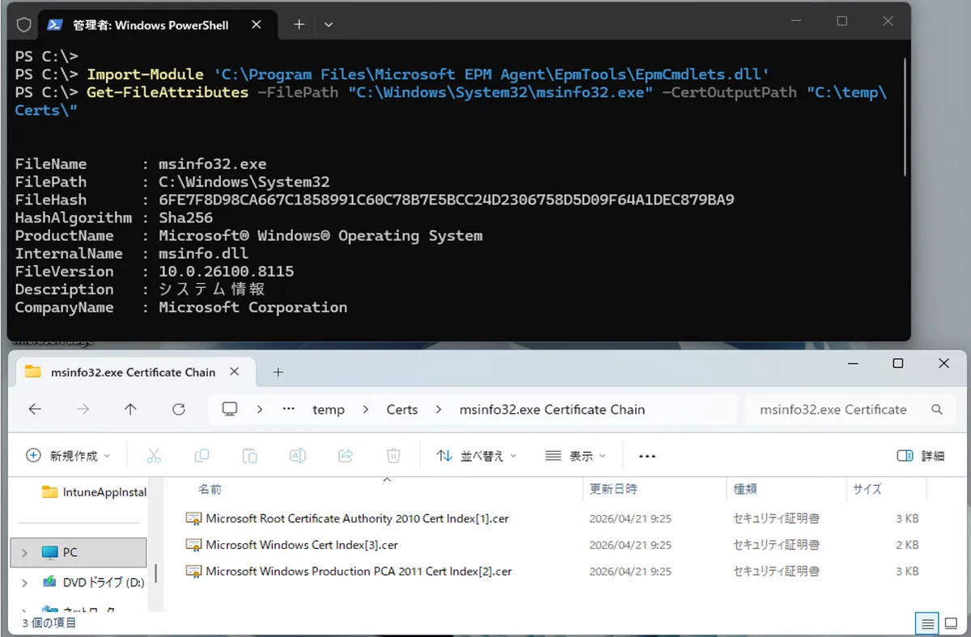This screenshot has height=637, width=971.
Task: Open PowerShell new tab dropdown arrow
Action: pos(329,25)
